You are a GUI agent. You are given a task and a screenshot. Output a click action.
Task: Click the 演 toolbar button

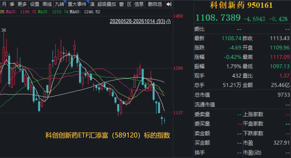[x=92, y=4]
